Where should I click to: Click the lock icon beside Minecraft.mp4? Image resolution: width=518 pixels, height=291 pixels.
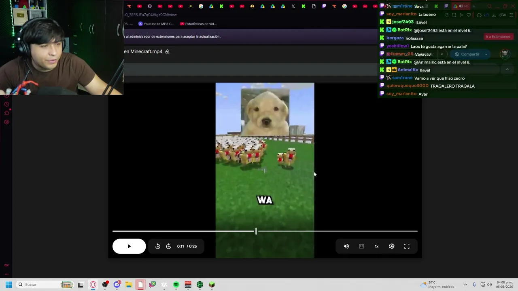point(167,52)
